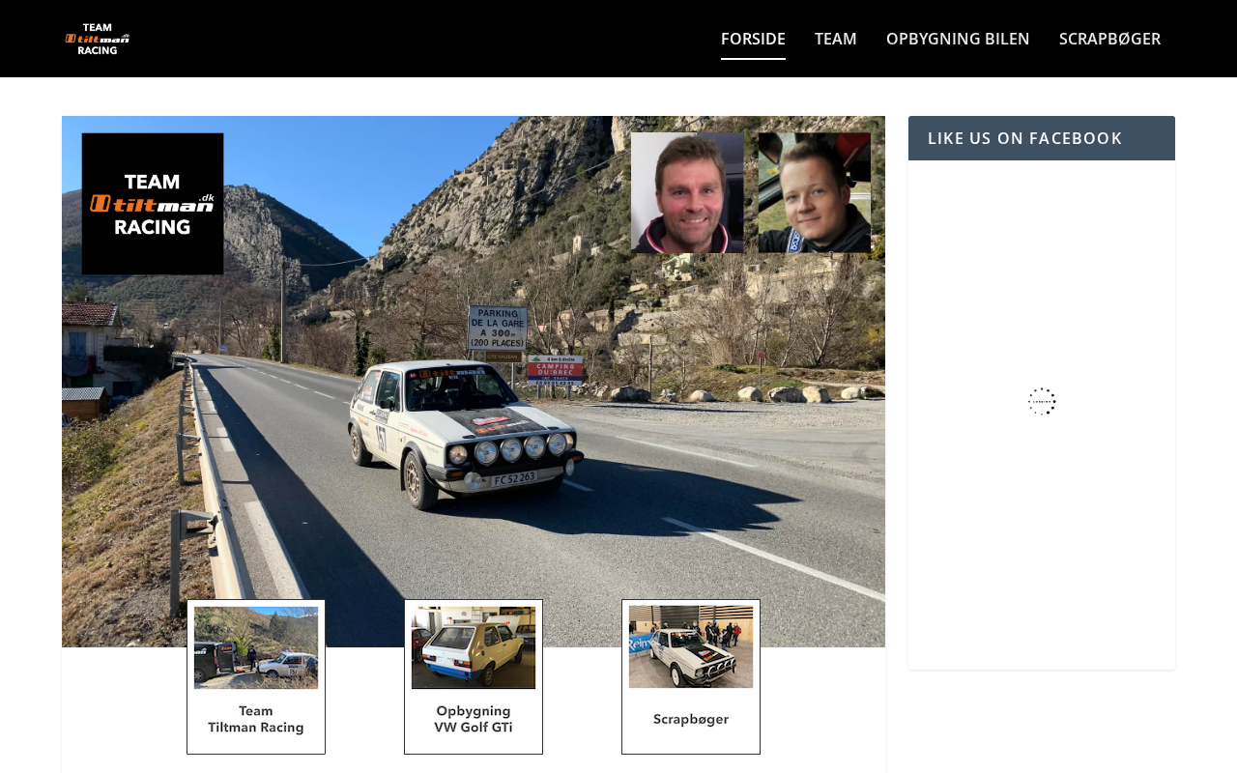Click the Team Tiltman Racing badge on hero image

point(153,204)
